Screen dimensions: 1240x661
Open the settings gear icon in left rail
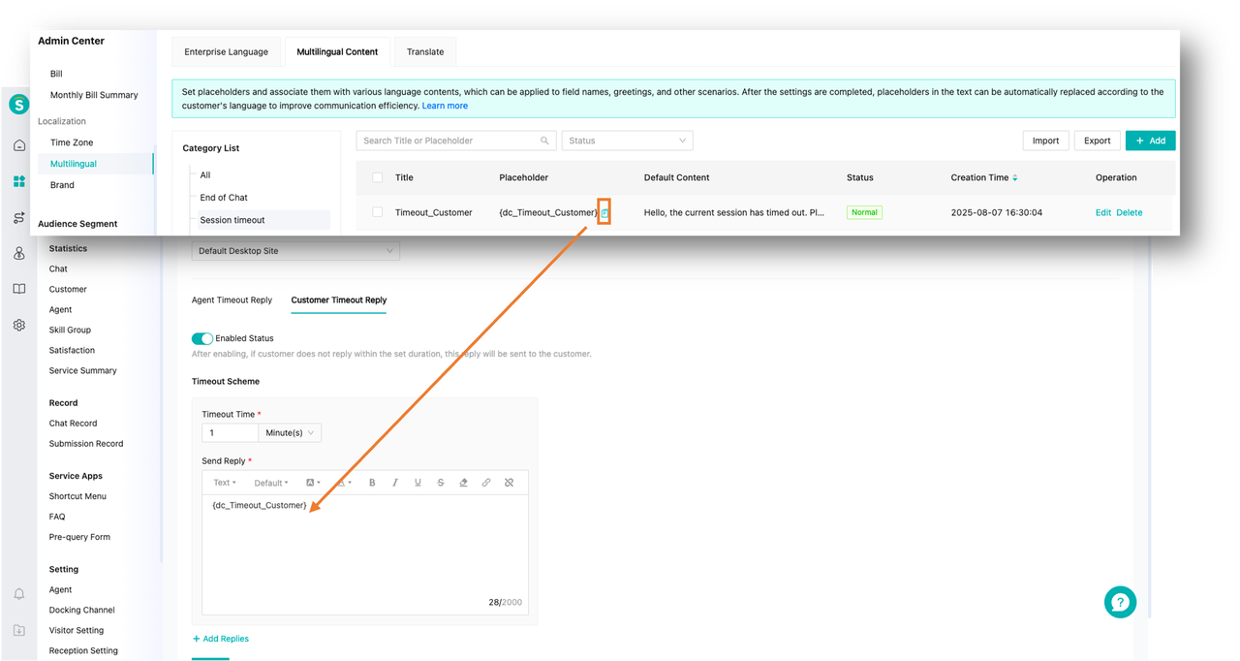19,326
